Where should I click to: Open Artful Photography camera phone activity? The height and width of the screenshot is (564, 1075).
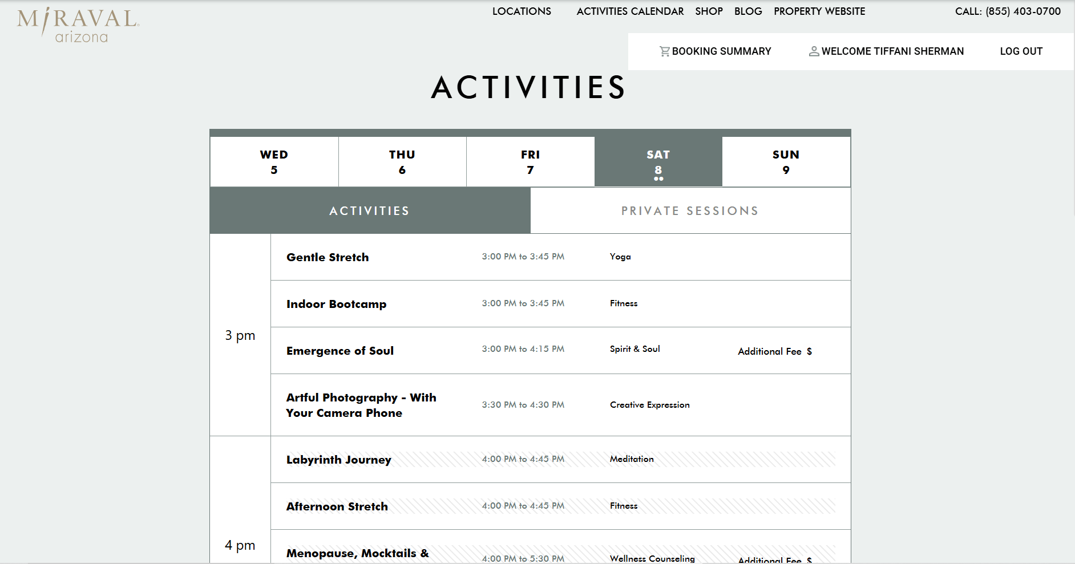pyautogui.click(x=361, y=405)
